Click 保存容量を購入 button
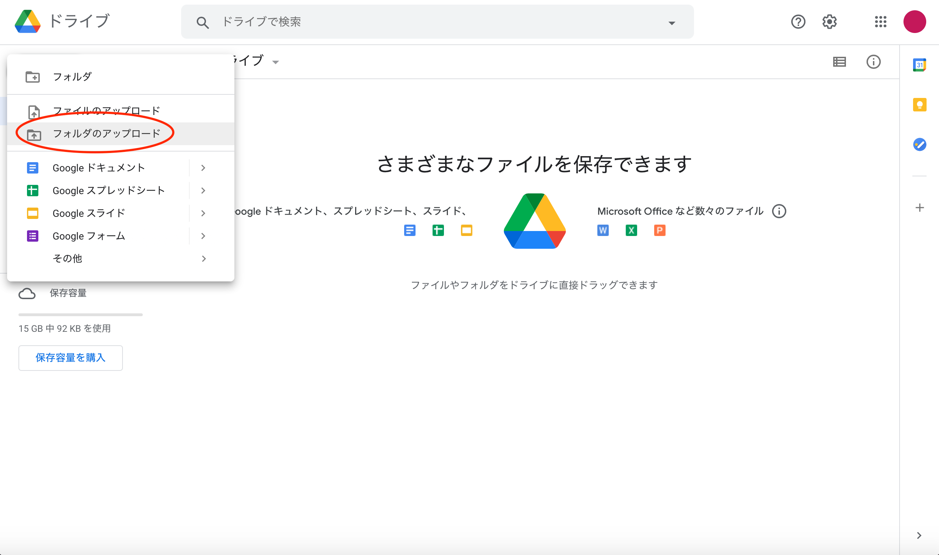Image resolution: width=939 pixels, height=555 pixels. pyautogui.click(x=70, y=358)
